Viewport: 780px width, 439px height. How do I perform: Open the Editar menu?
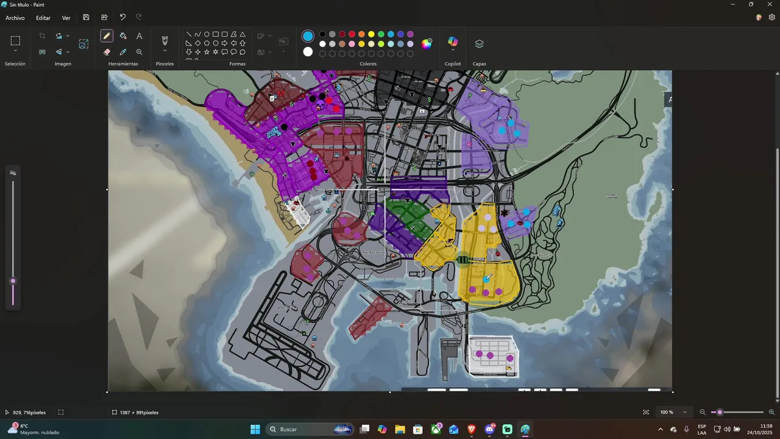coord(43,18)
